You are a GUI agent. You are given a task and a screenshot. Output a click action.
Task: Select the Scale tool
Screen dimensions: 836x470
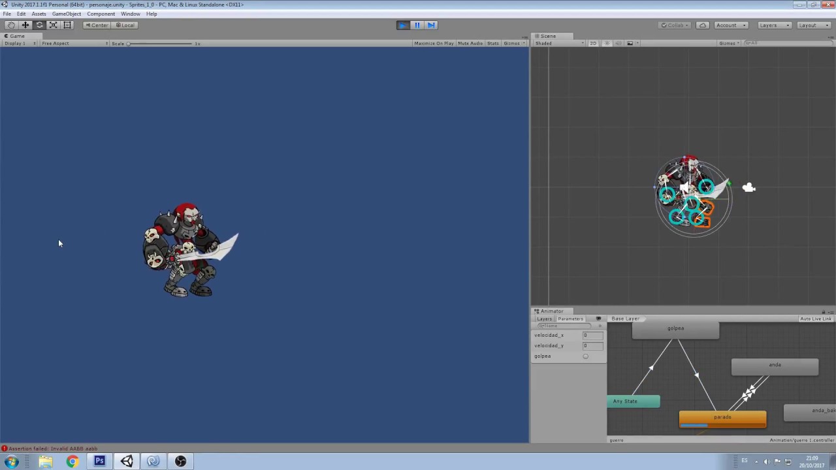pos(54,25)
